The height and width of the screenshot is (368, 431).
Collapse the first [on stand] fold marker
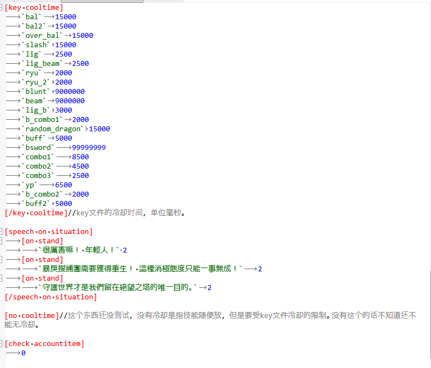[2, 241]
